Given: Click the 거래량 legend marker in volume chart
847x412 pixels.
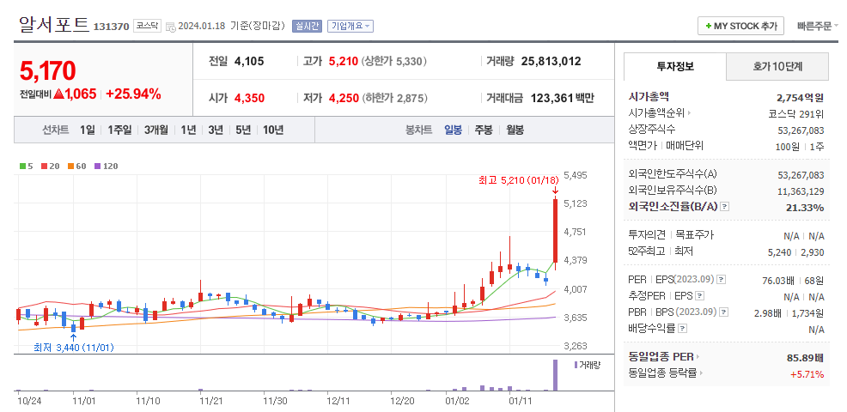Looking at the screenshot, I should [576, 365].
